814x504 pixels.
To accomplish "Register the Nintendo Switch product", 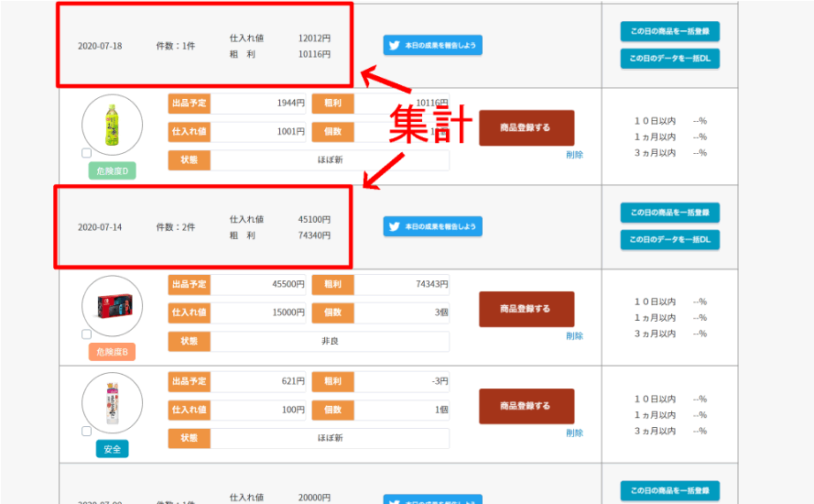I will pyautogui.click(x=526, y=309).
